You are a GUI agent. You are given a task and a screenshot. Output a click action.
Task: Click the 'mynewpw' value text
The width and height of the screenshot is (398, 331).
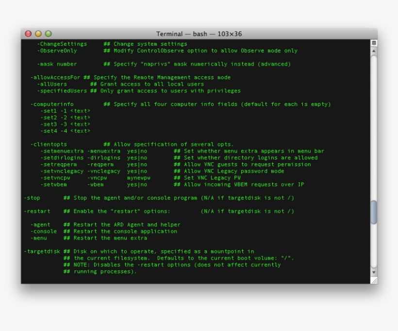click(x=139, y=178)
